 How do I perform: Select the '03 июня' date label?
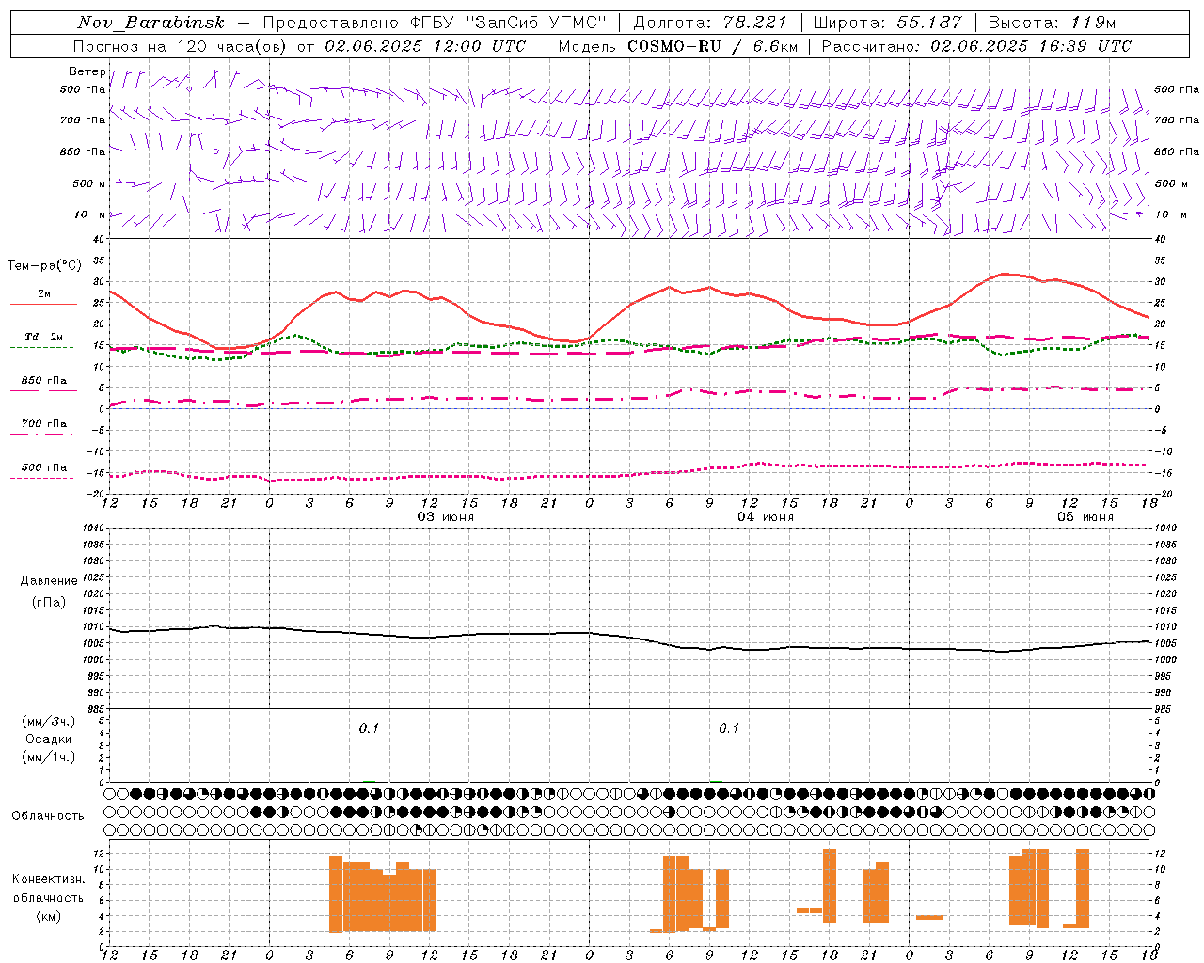(446, 517)
